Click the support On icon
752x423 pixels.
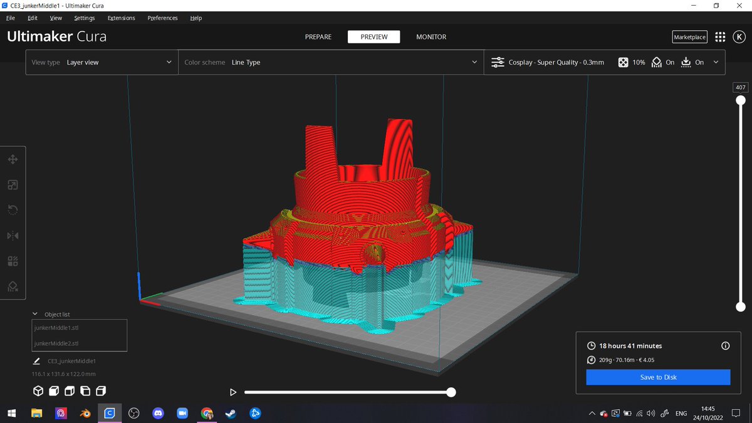click(x=657, y=62)
